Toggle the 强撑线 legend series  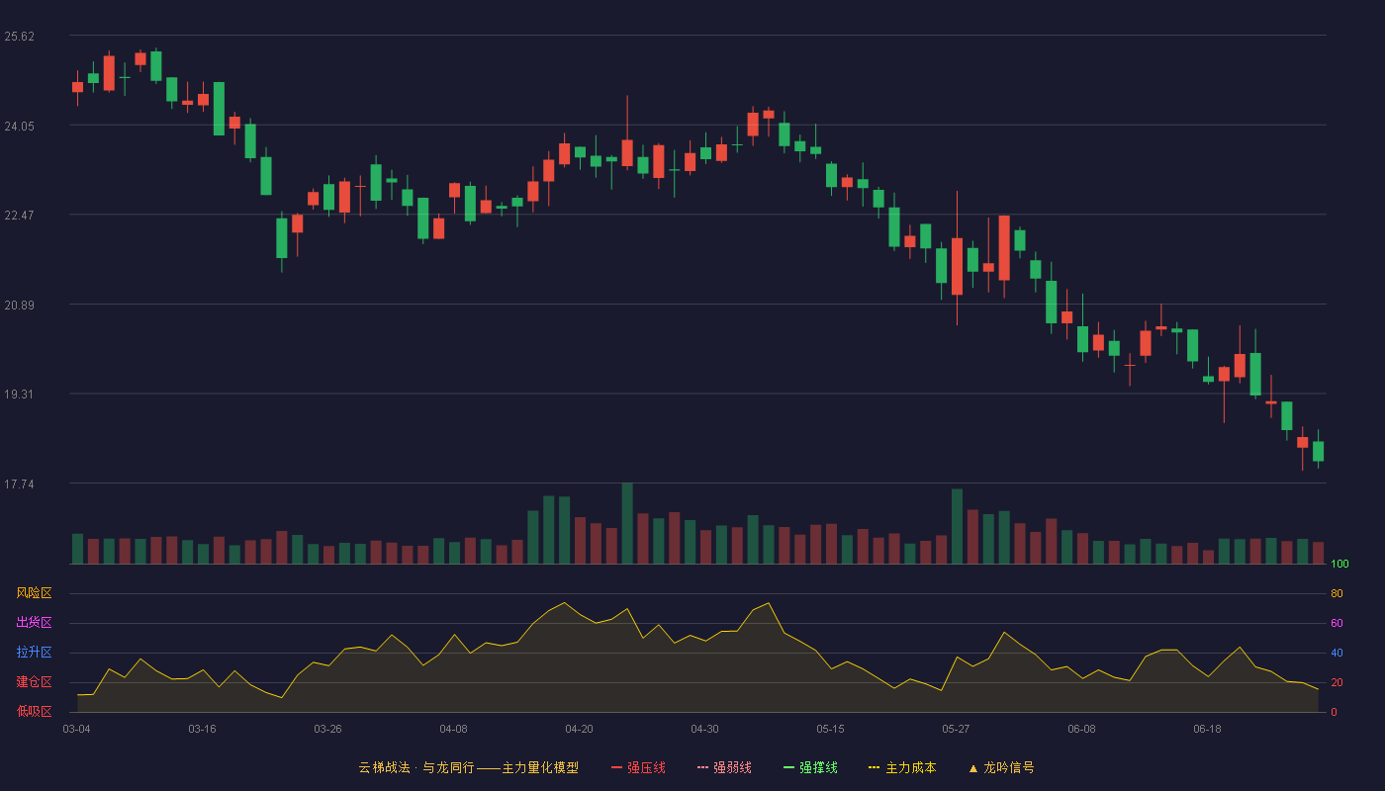coord(810,767)
